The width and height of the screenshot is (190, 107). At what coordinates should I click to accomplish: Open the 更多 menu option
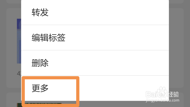[40, 88]
